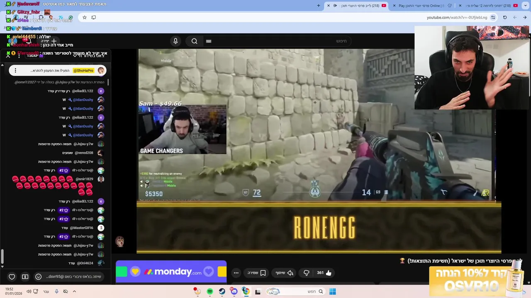Open Discord from the taskbar

pyautogui.click(x=234, y=291)
